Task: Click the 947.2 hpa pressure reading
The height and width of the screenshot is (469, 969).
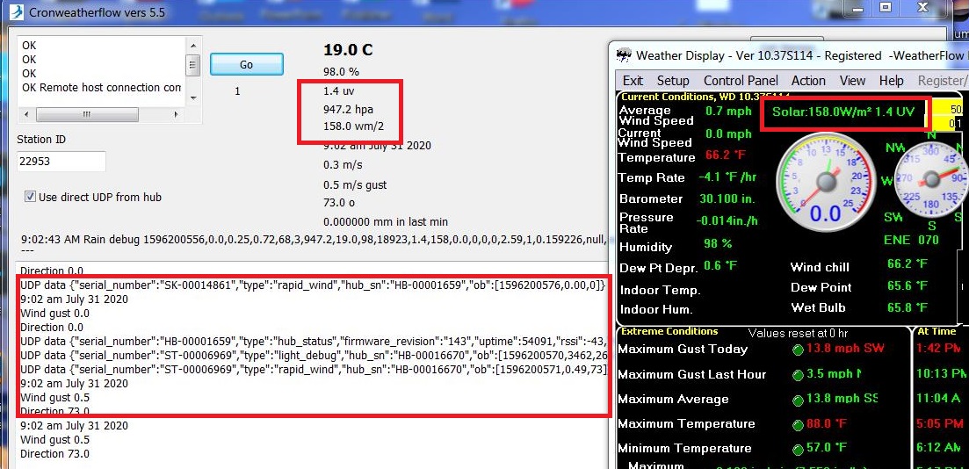Action: (348, 110)
